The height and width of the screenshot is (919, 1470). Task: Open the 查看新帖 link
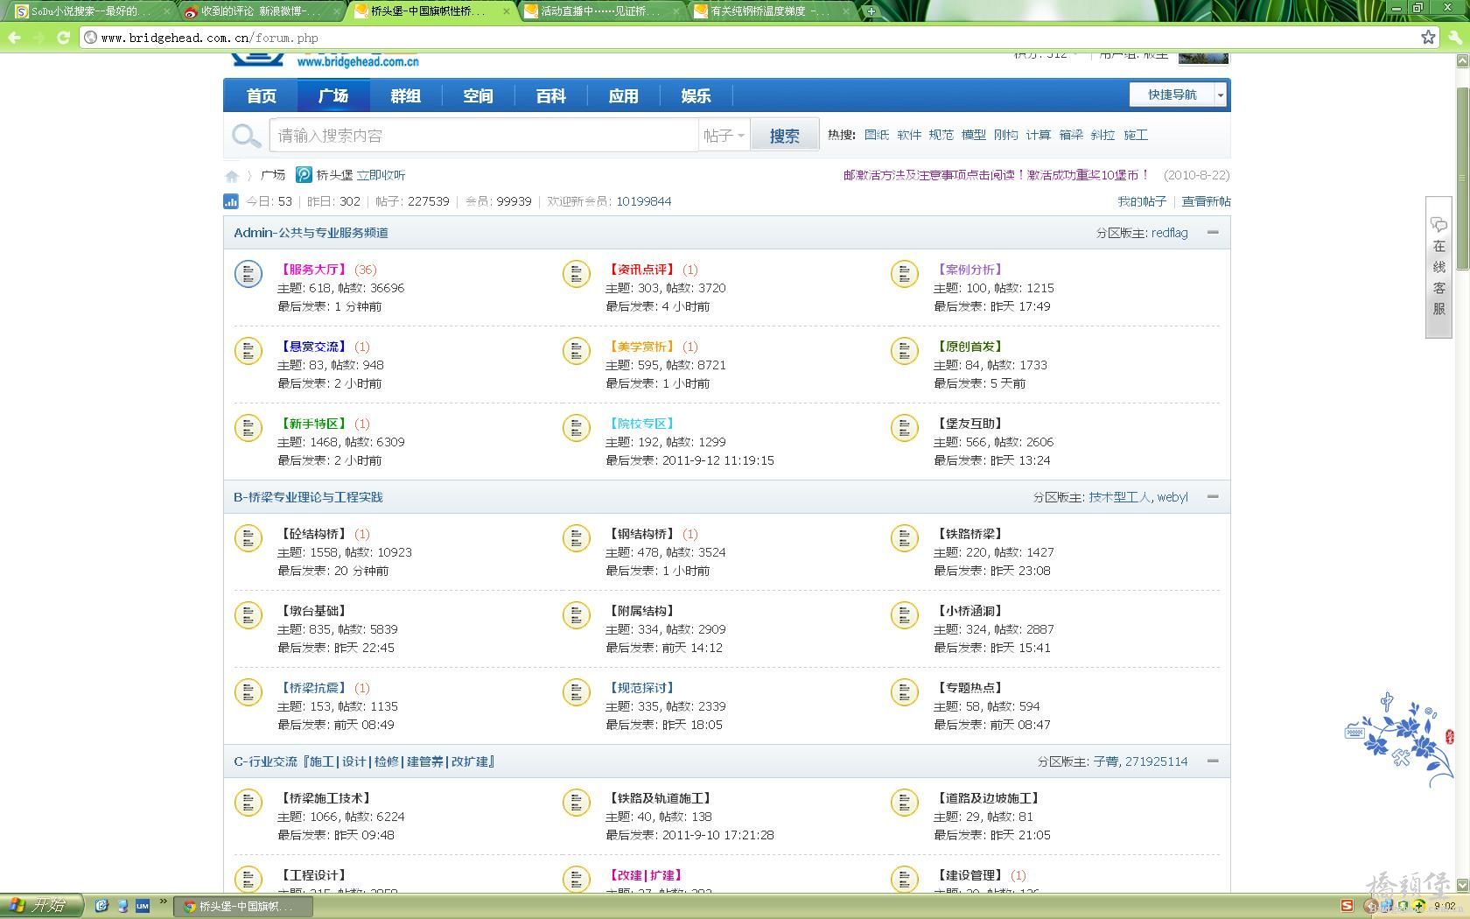tap(1206, 201)
